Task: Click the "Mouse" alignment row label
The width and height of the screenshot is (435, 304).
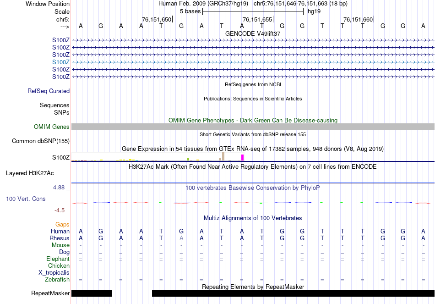Action: (60, 245)
